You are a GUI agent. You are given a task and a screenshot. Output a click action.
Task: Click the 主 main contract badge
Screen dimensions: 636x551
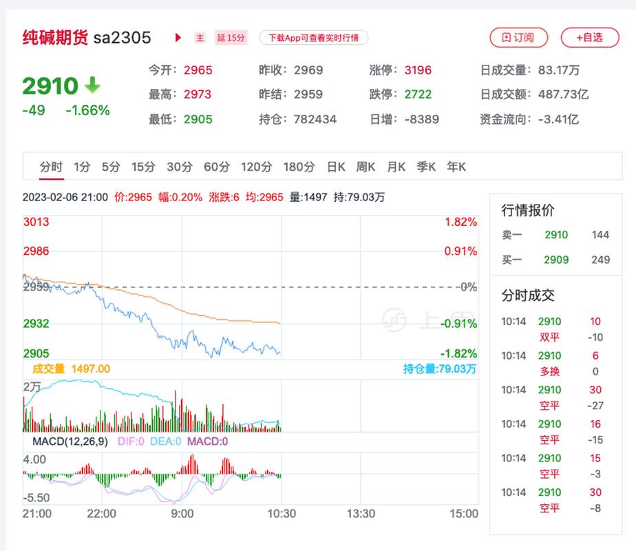click(x=200, y=38)
